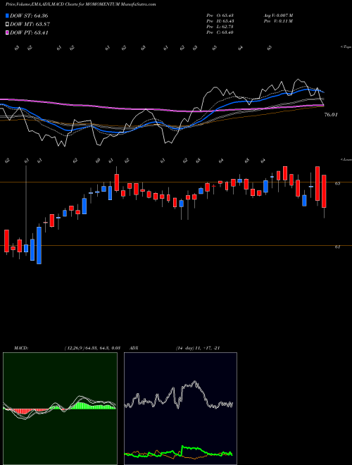
Task: Click the 'ADX' panel heading
Action: pos(134,348)
